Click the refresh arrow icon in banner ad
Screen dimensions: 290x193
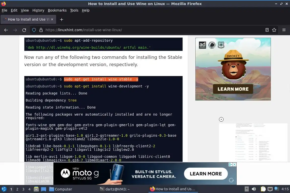tap(231, 180)
